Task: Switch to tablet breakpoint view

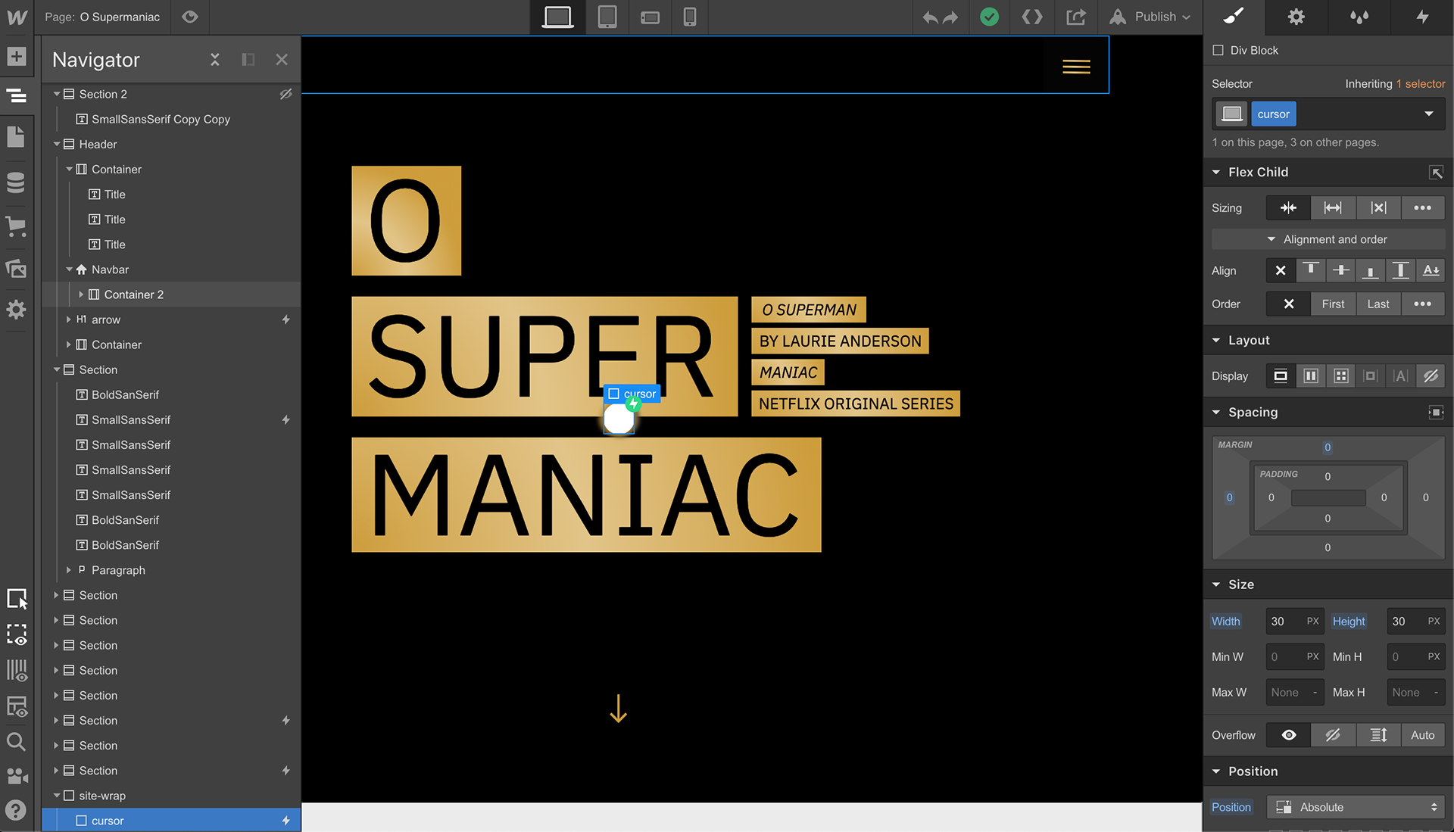Action: [607, 17]
